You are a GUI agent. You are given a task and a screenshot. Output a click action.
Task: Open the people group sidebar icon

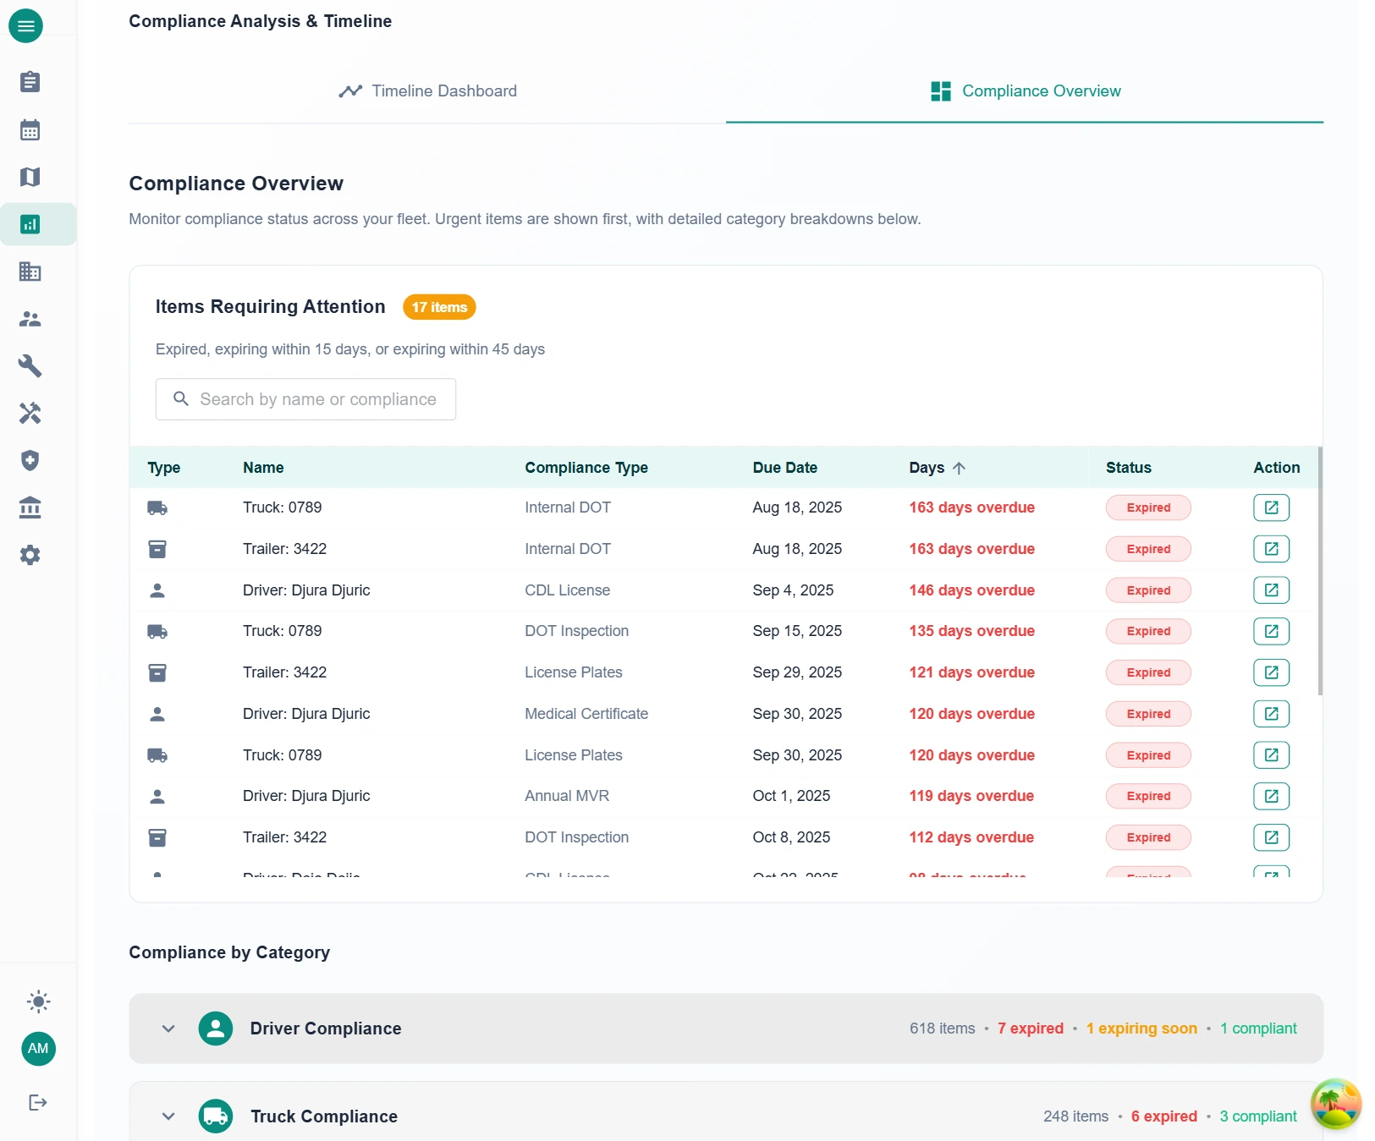pyautogui.click(x=30, y=319)
